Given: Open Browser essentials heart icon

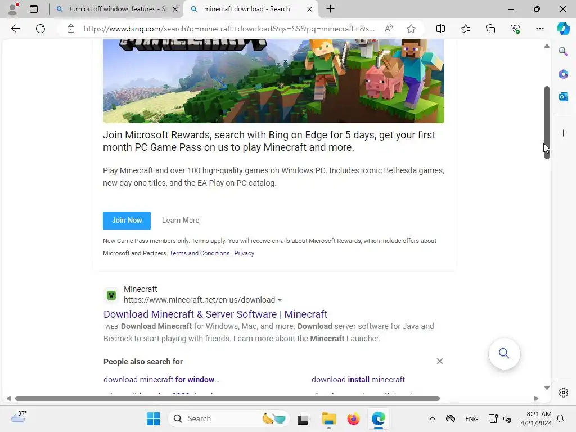Looking at the screenshot, I should pos(515,29).
